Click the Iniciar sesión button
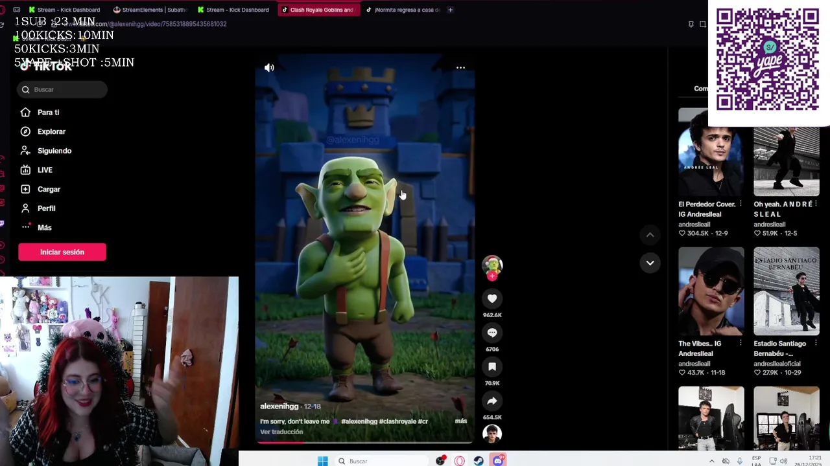 tap(62, 252)
